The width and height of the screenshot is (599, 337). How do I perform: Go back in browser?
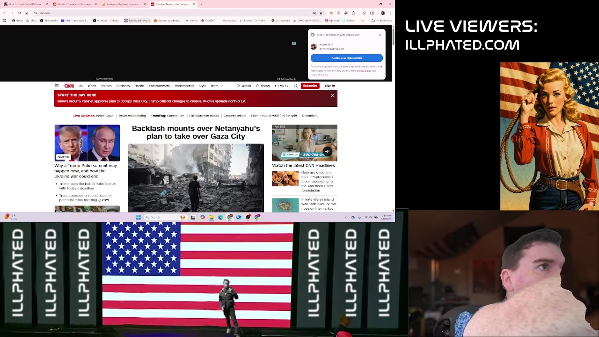[x=4, y=13]
